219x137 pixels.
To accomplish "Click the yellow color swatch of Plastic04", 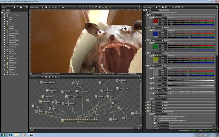I will pyautogui.click(x=155, y=60).
